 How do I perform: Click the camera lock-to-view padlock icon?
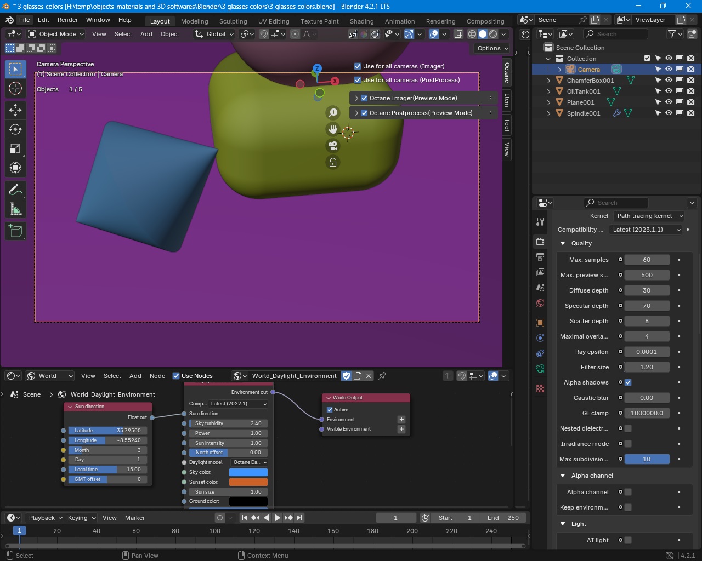coord(333,162)
